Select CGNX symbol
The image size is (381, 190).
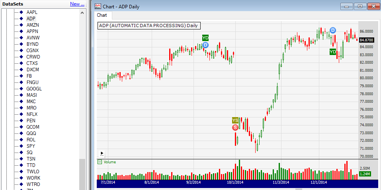click(x=33, y=50)
